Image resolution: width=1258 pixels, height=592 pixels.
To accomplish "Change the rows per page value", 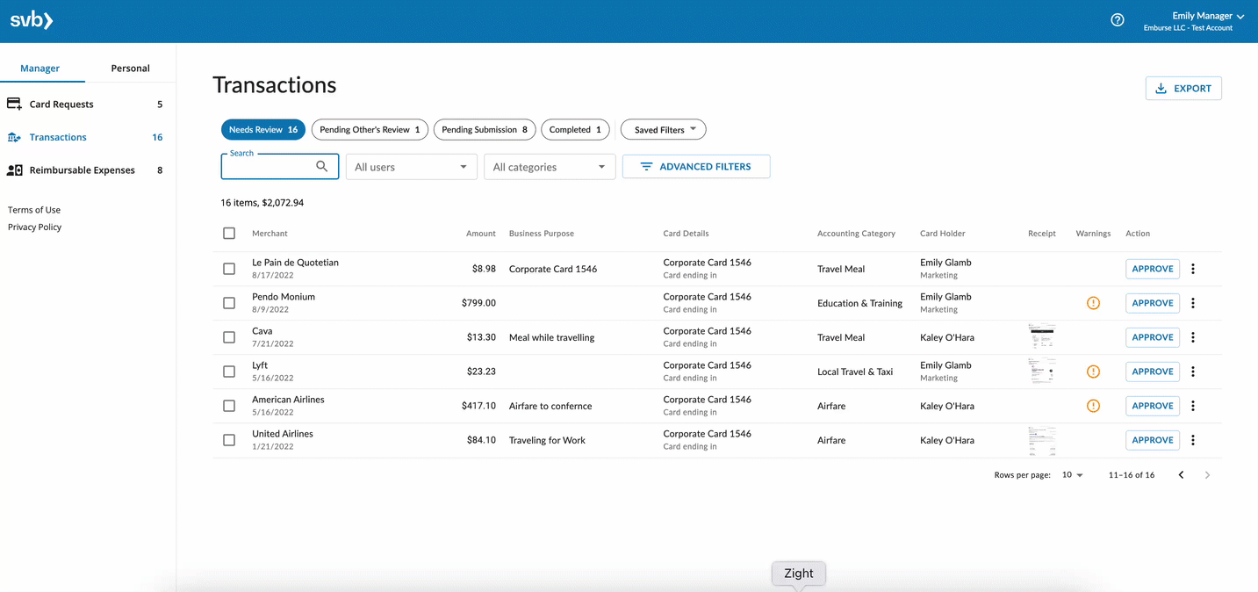I will pos(1072,475).
